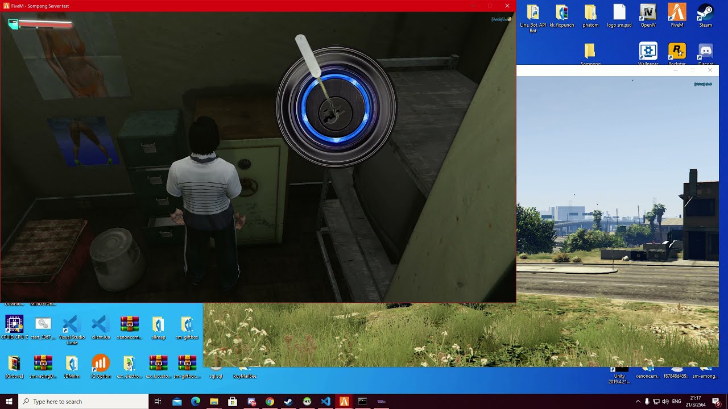Select the sm-giftbox folder icon

(x=187, y=328)
